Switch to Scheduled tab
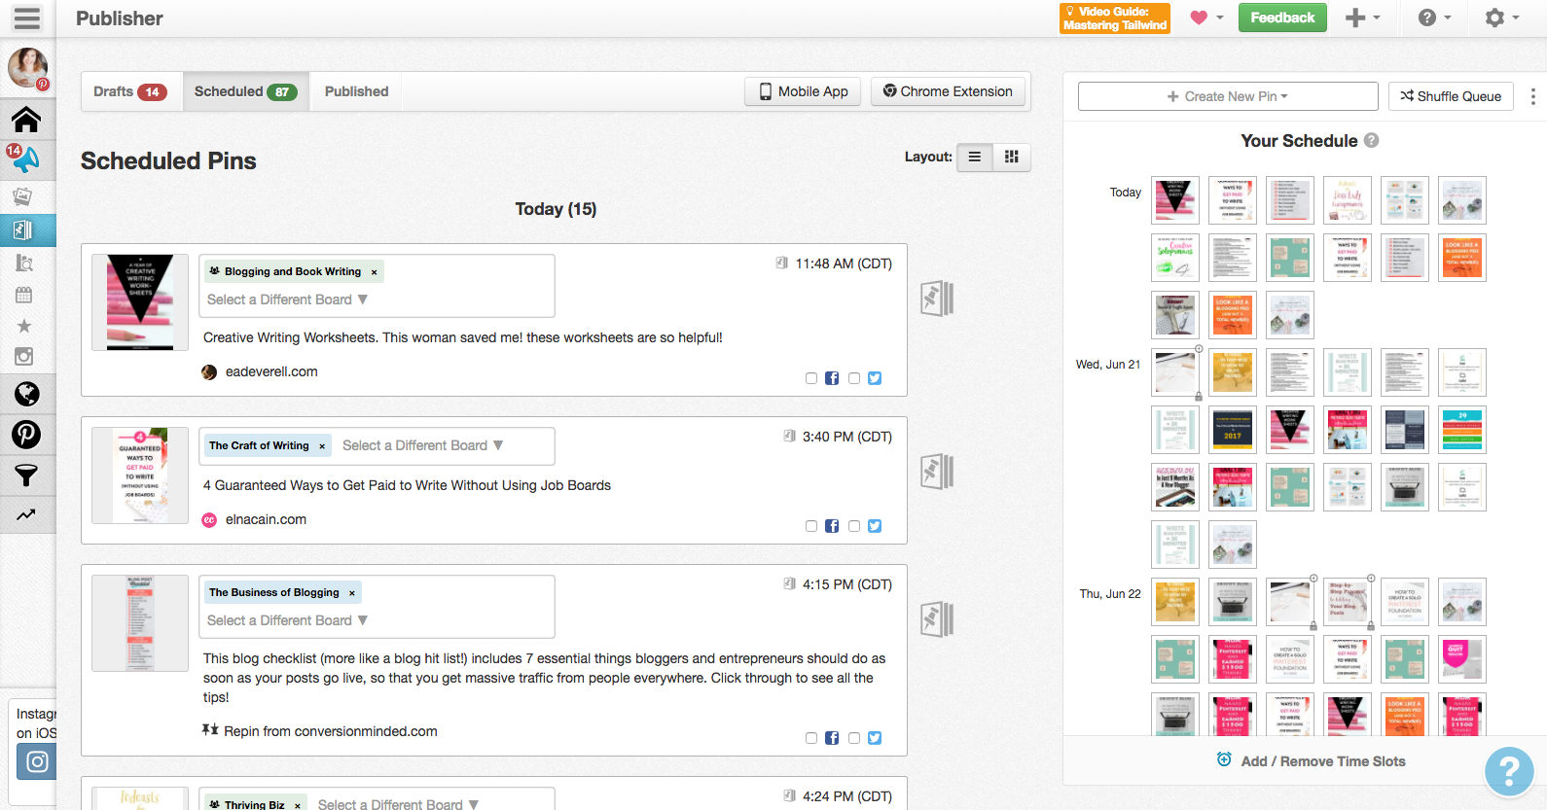The width and height of the screenshot is (1547, 810). pos(245,91)
